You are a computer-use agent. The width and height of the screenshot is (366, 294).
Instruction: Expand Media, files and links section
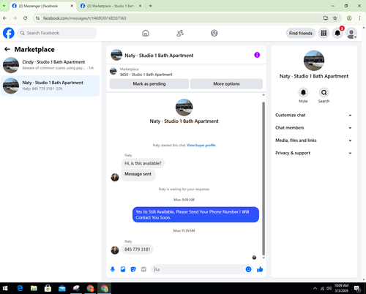click(314, 140)
